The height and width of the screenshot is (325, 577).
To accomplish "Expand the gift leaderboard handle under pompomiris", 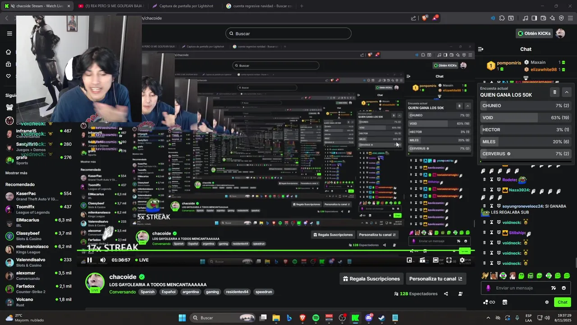I will 526,79.
